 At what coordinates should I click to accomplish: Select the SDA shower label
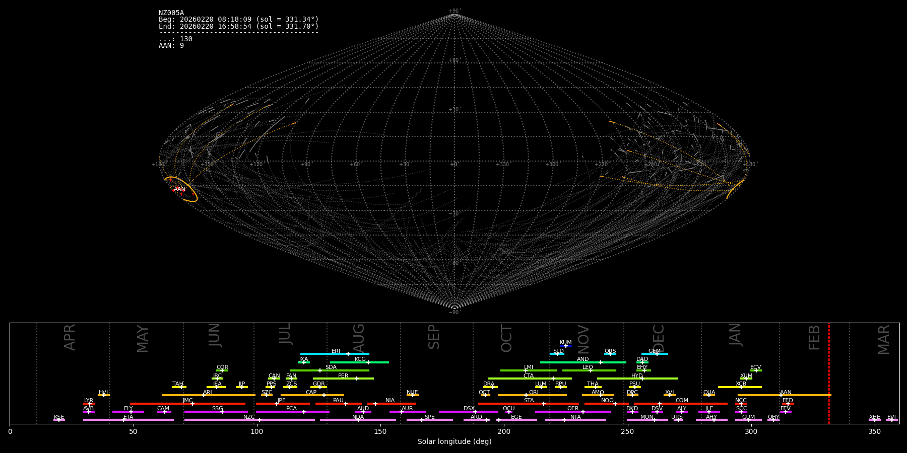pyautogui.click(x=331, y=367)
